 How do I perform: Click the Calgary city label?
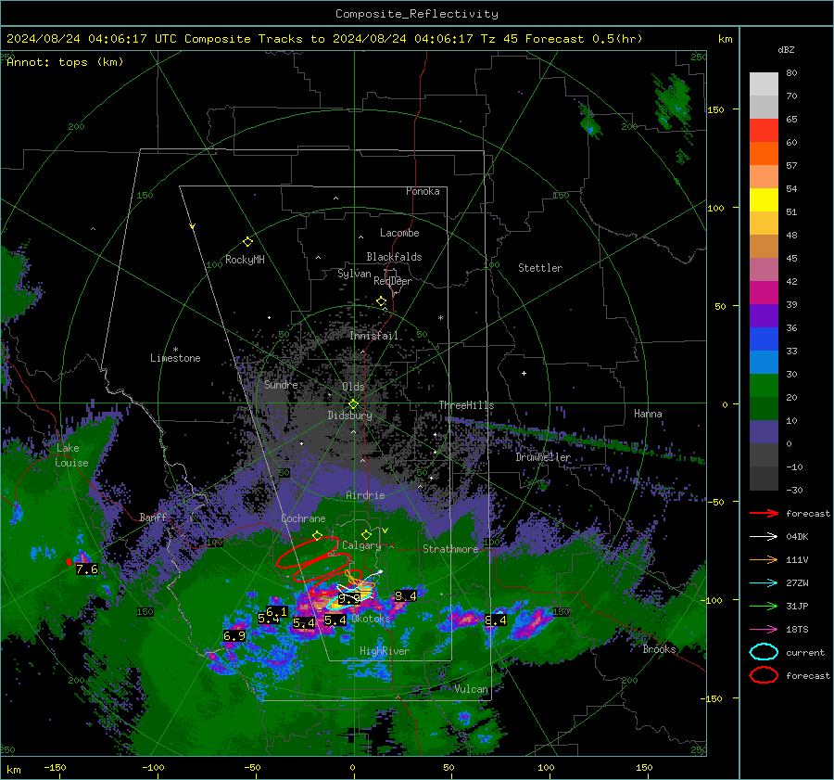click(361, 545)
